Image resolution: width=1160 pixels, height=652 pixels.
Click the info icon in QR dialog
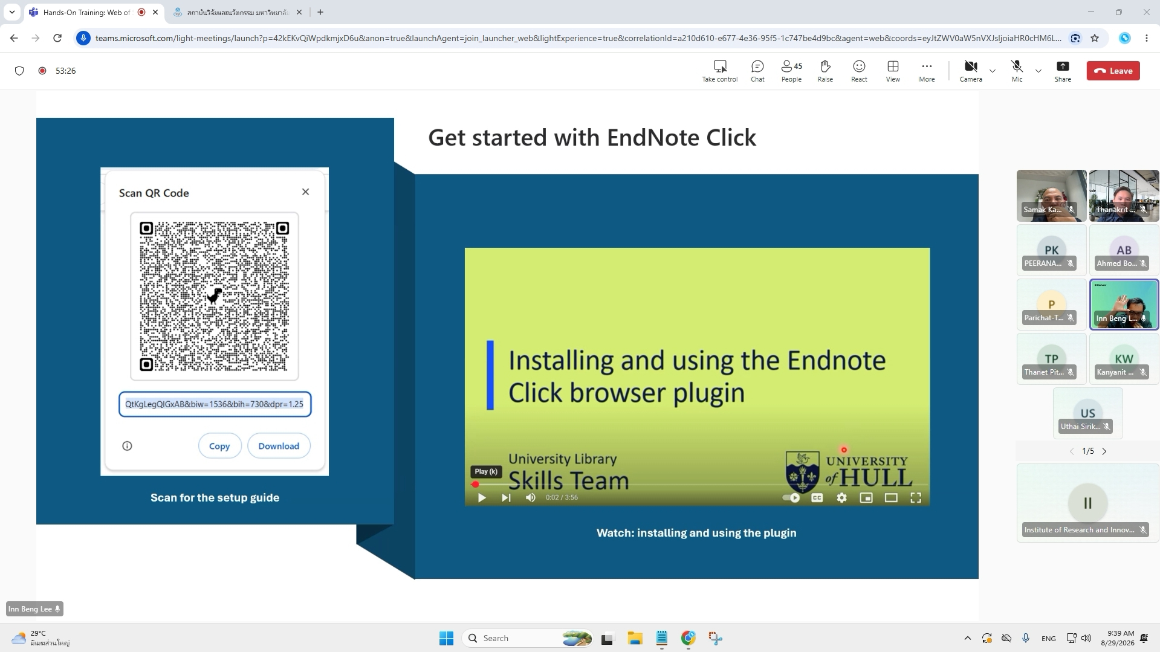(x=127, y=446)
